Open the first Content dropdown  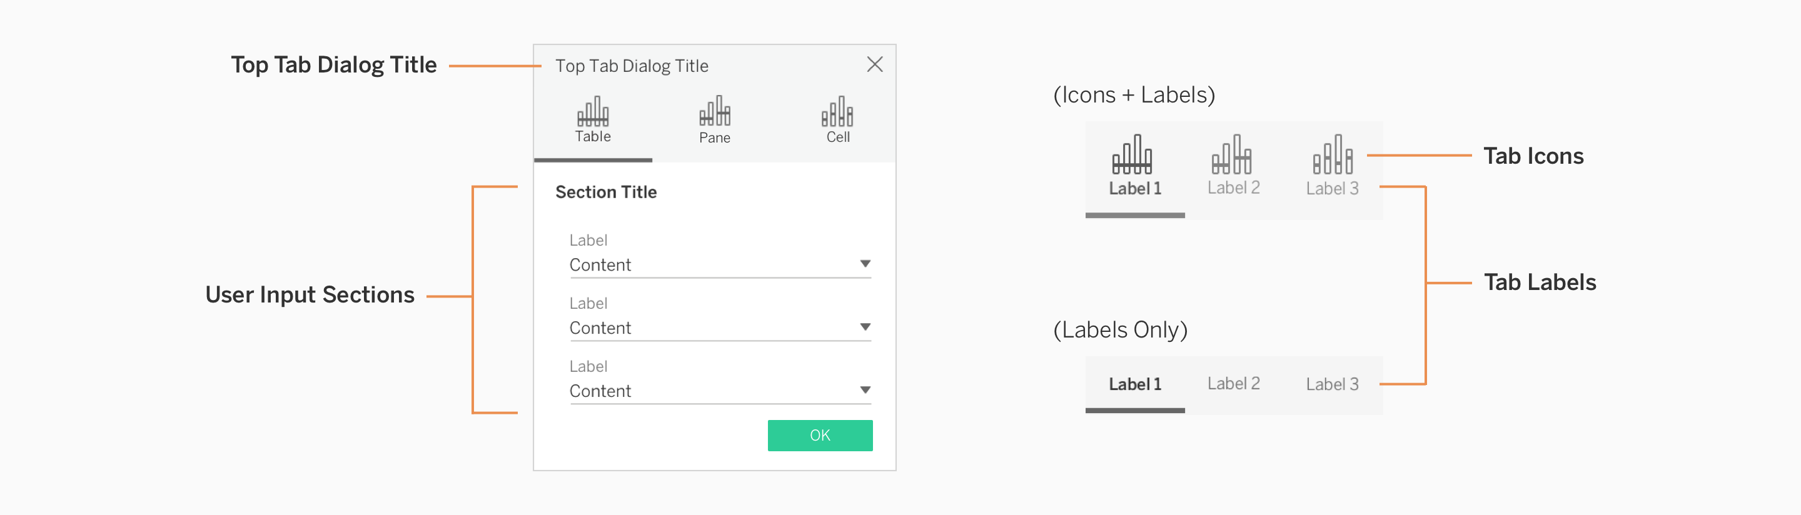pos(865,264)
